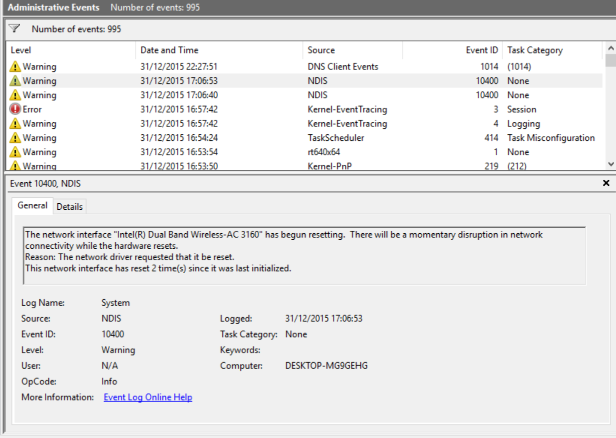Image resolution: width=616 pixels, height=438 pixels.
Task: Click the Administrative Events title text
Action: [53, 7]
